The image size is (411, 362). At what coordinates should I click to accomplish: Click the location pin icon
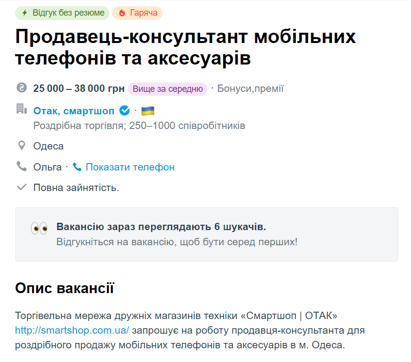(21, 146)
